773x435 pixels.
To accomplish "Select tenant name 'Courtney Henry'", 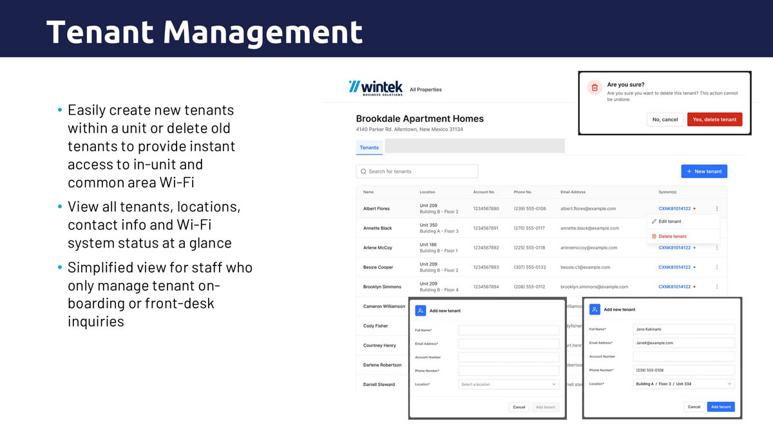I will [379, 345].
